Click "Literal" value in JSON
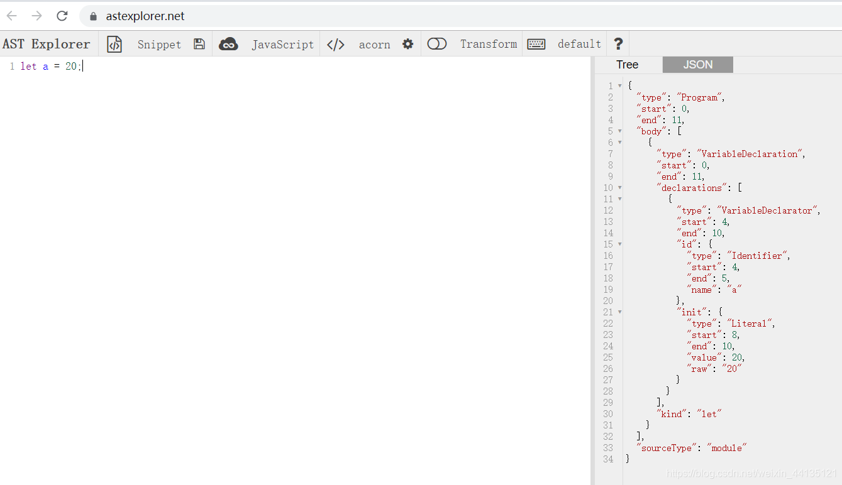Image resolution: width=842 pixels, height=485 pixels. coord(751,324)
